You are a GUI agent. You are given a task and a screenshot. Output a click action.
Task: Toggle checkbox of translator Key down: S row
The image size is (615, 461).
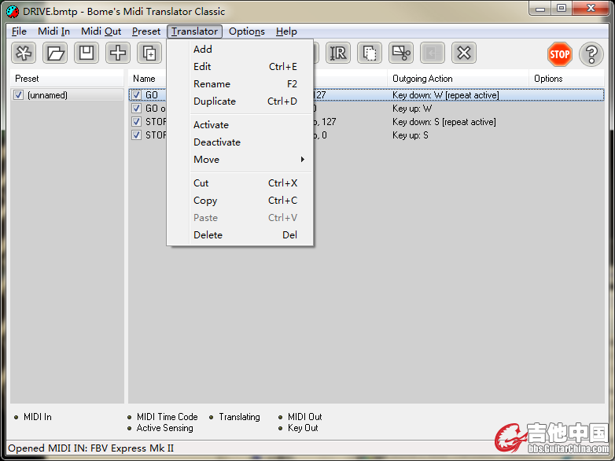[x=136, y=122]
